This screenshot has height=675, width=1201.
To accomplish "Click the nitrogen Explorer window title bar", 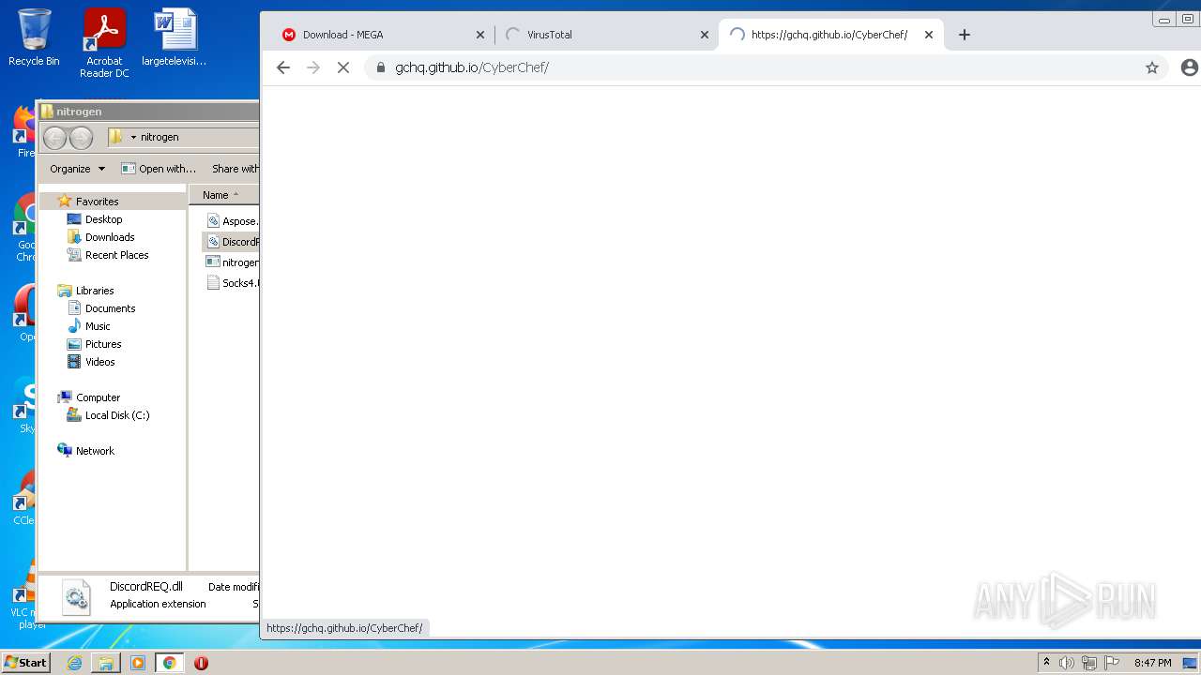I will (148, 111).
